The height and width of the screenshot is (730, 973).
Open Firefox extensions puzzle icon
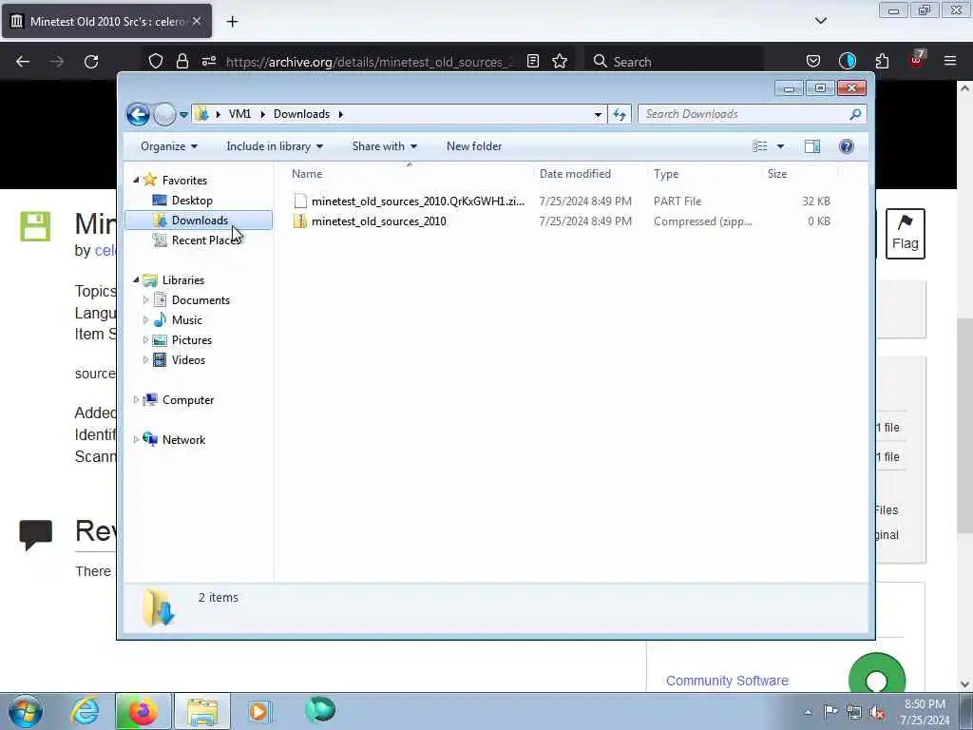(882, 62)
